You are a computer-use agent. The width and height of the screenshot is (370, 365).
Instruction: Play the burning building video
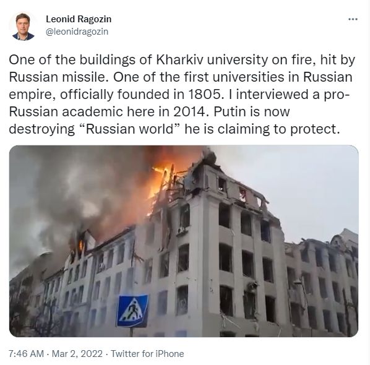[184, 241]
